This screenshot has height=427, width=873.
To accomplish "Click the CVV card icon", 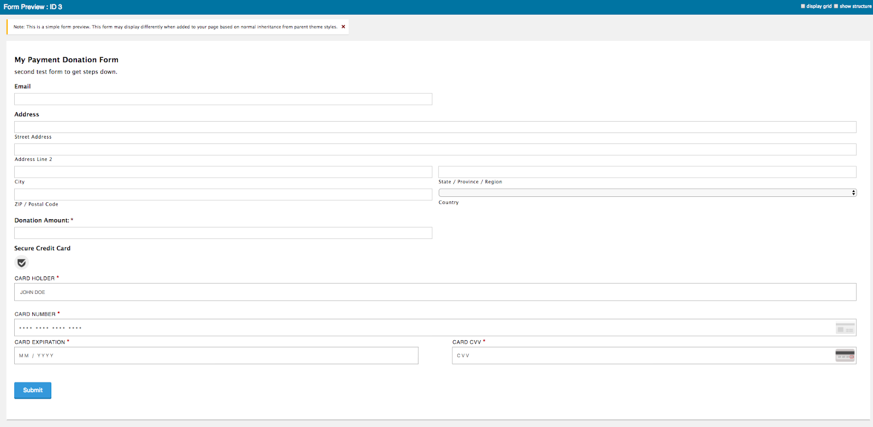I will click(845, 356).
